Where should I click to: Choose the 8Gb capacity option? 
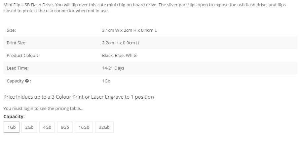click(65, 127)
